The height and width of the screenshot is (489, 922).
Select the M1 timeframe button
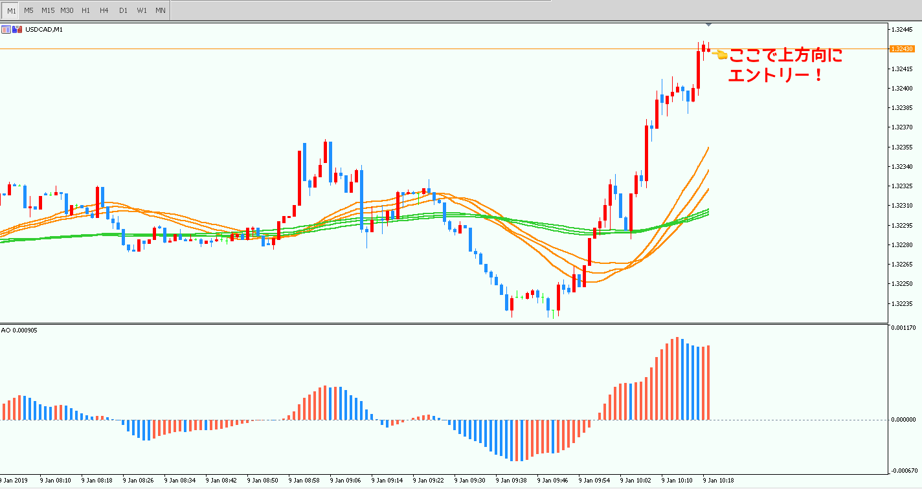[11, 10]
